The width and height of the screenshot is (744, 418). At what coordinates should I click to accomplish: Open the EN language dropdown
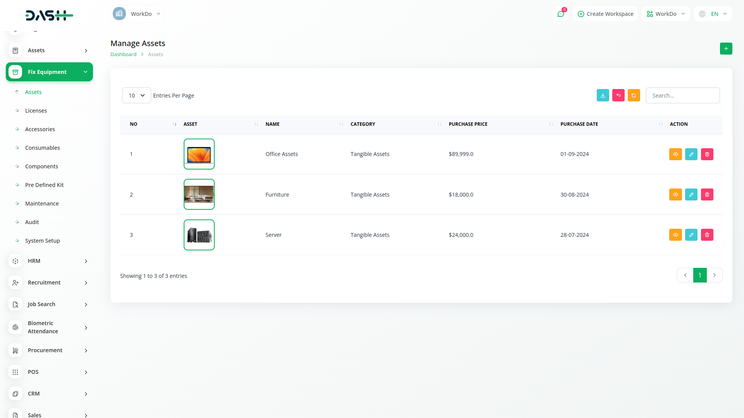pos(713,14)
